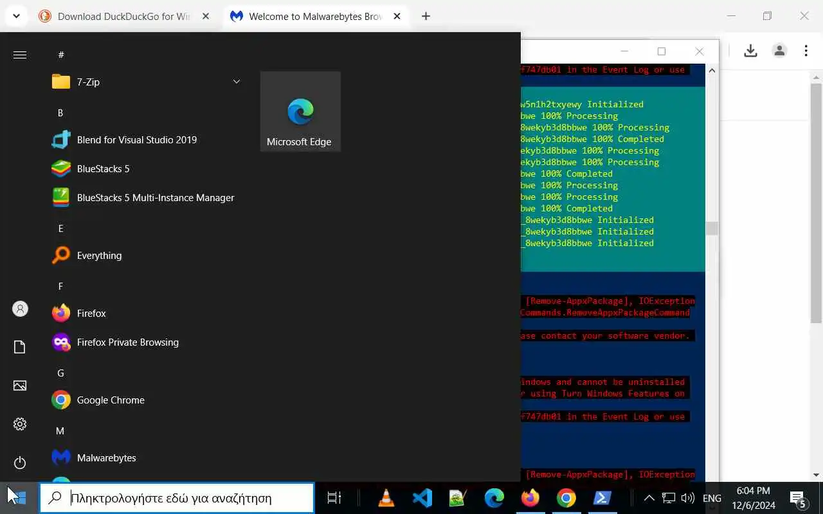
Task: Launch Blend for Visual Studio 2019
Action: [147, 139]
